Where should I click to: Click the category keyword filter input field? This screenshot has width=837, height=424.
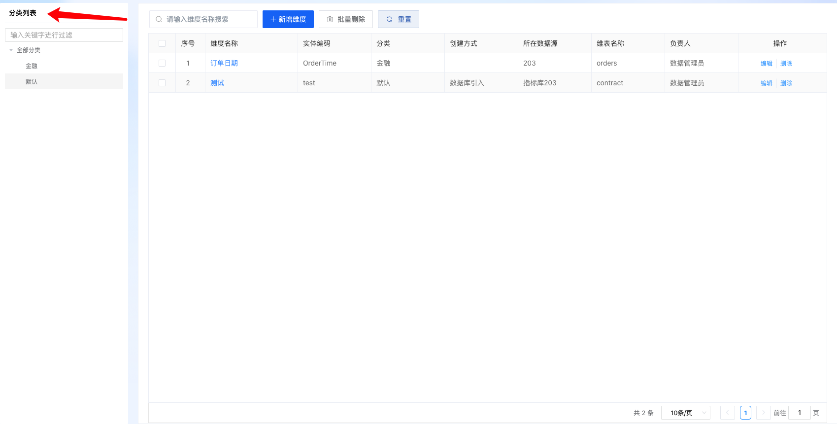64,35
